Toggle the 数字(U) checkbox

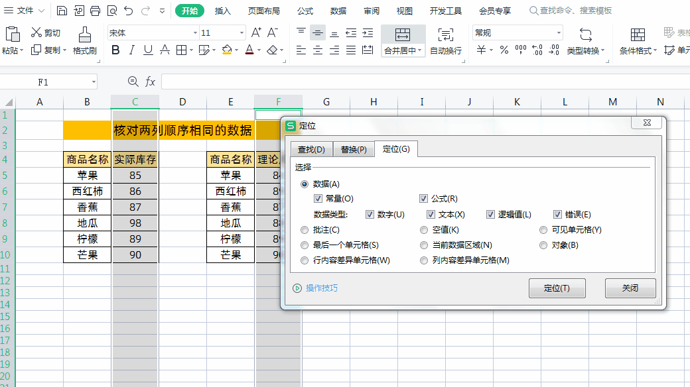tap(370, 214)
